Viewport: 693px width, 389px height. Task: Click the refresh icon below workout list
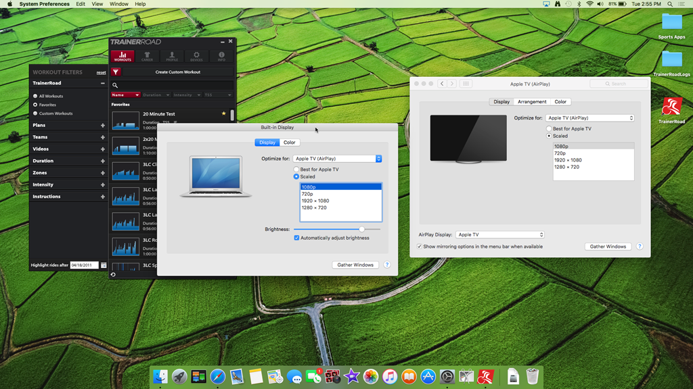point(113,274)
